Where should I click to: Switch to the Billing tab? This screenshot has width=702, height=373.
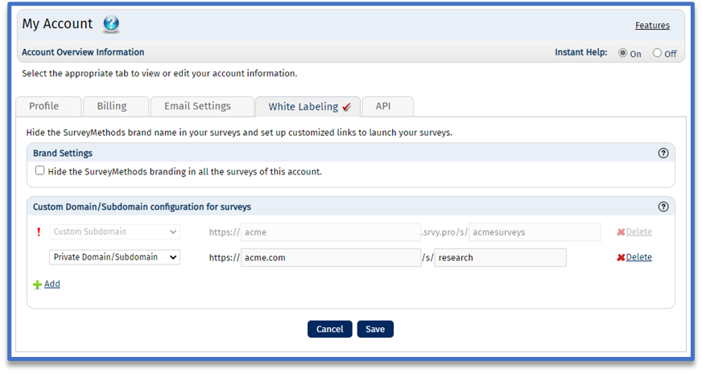tap(116, 106)
